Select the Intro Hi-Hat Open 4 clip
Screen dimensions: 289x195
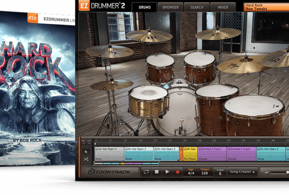[x=109, y=154]
